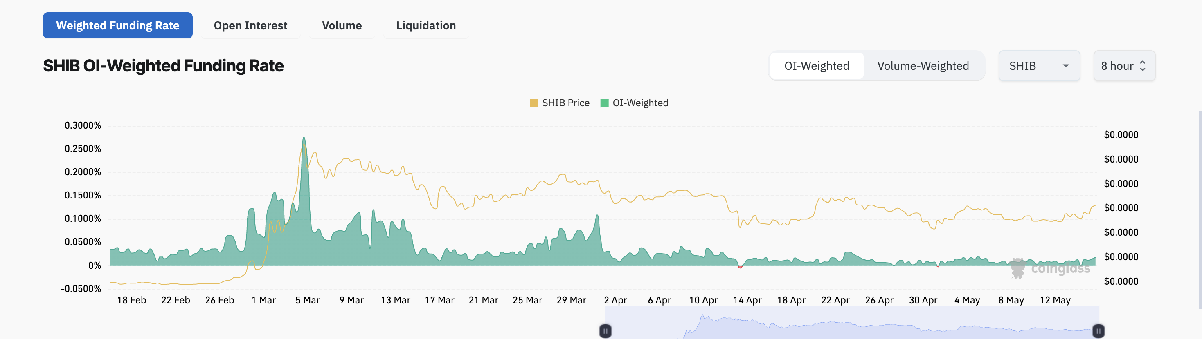Select the Volume tab
Viewport: 1202px width, 339px height.
point(342,25)
